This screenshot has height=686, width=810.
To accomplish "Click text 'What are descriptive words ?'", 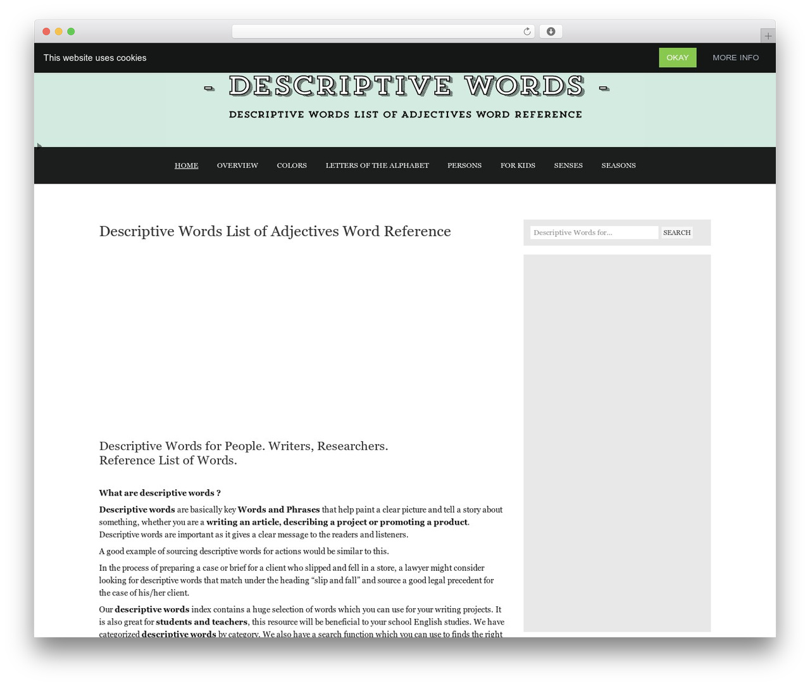I will (x=159, y=493).
